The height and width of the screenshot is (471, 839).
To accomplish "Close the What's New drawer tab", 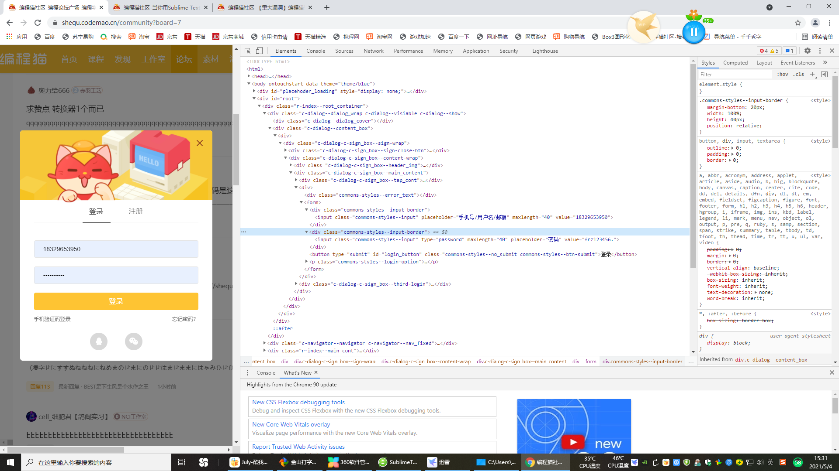I will pyautogui.click(x=316, y=372).
